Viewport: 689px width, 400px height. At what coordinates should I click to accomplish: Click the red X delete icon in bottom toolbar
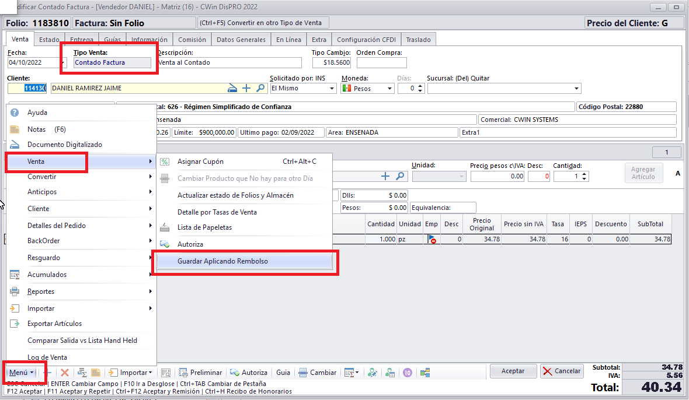pos(65,372)
